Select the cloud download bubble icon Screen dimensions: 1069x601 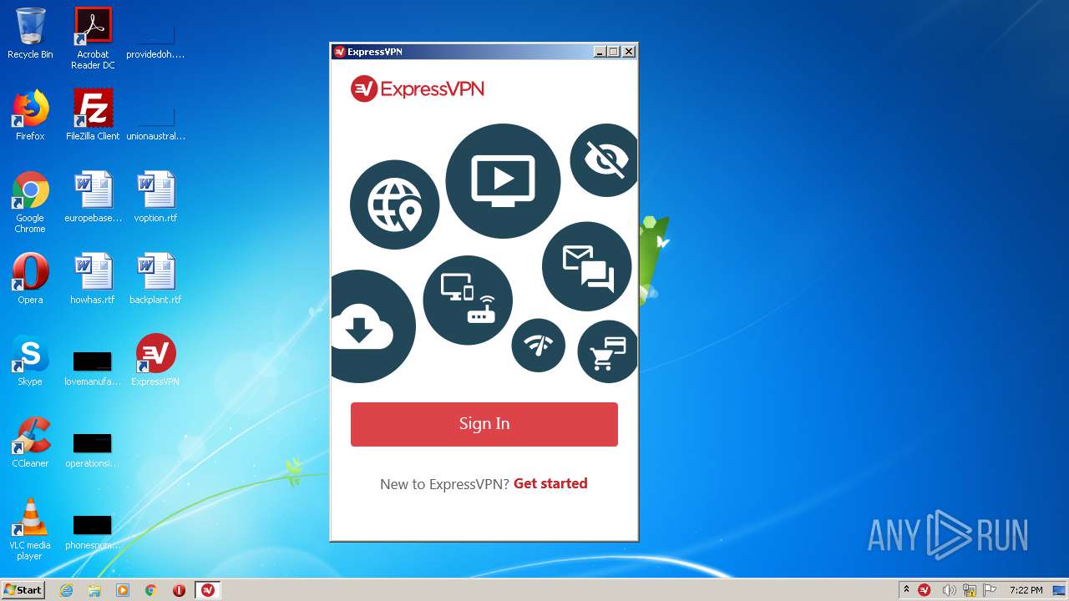[x=372, y=326]
